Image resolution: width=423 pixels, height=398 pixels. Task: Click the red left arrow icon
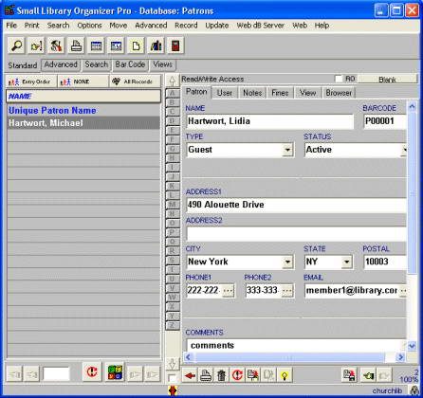(x=190, y=375)
